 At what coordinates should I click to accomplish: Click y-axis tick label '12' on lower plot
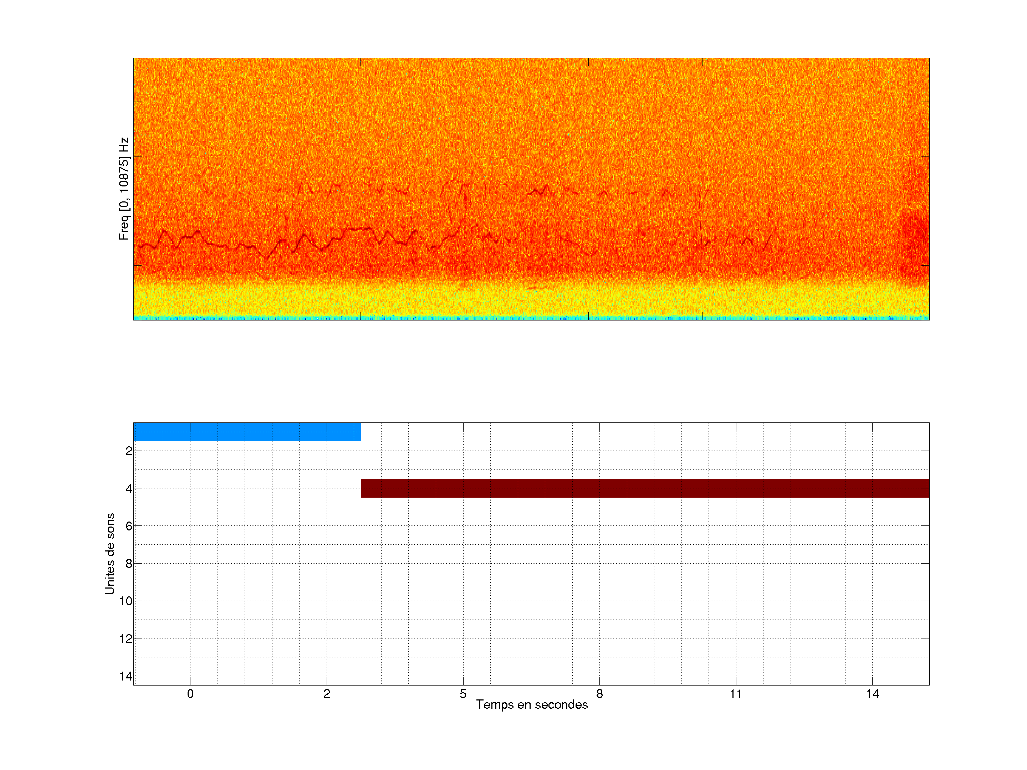click(x=126, y=639)
